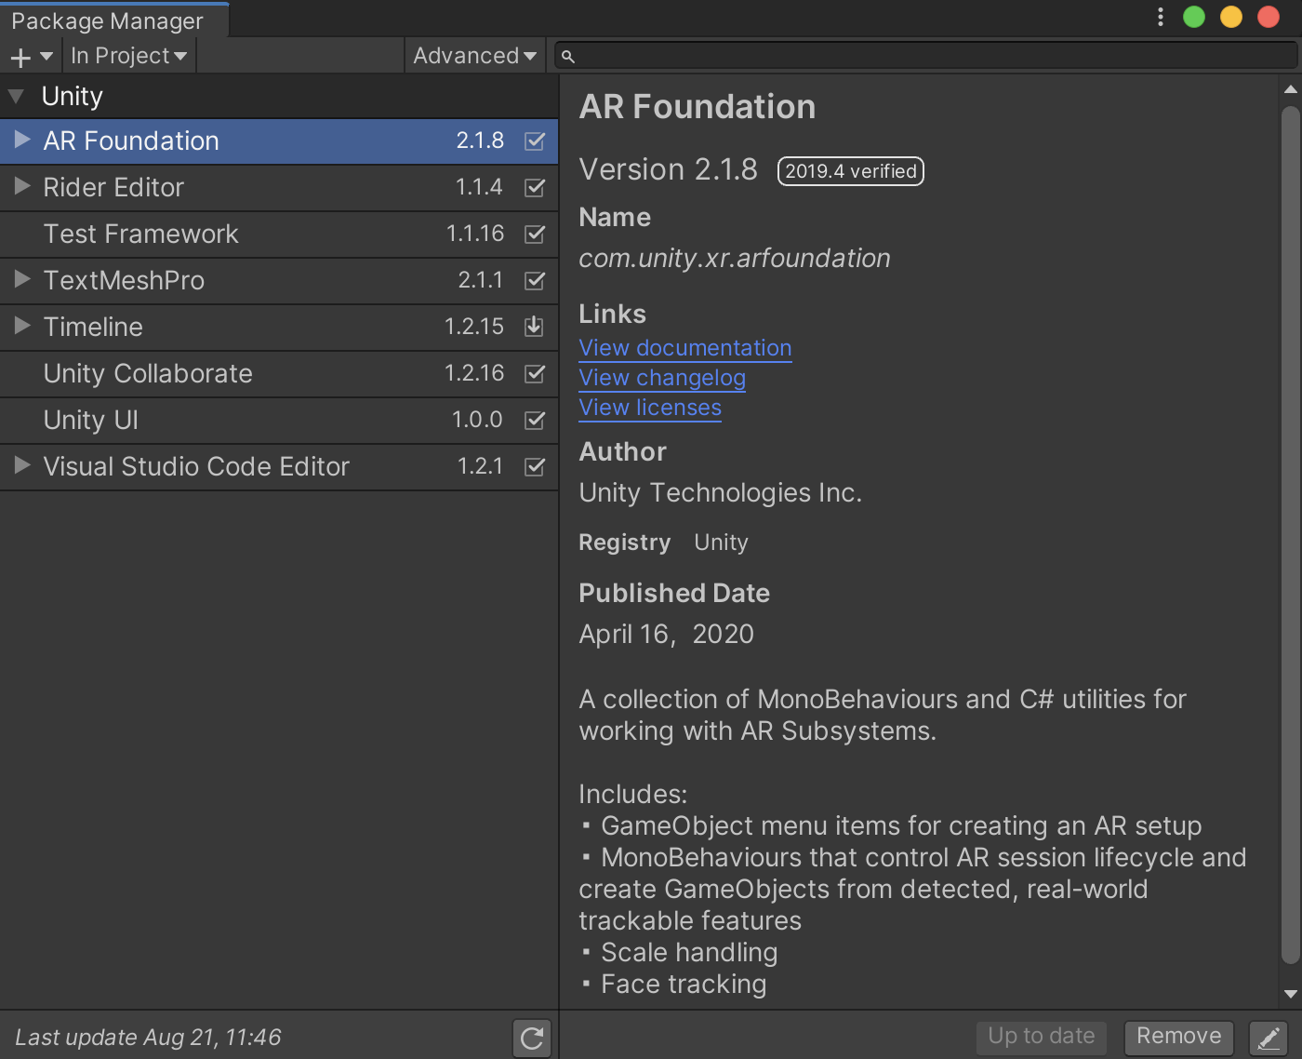Click the Version 2.1.8 heading text
This screenshot has height=1059, width=1302.
(668, 170)
